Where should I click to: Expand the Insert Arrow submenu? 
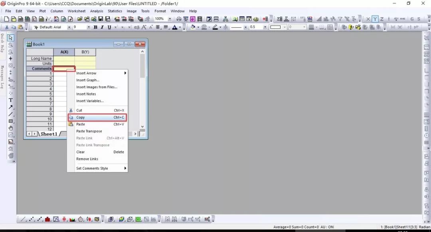98,73
